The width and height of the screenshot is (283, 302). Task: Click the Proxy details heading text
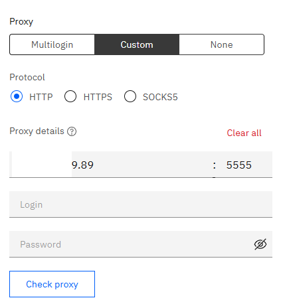(x=37, y=131)
